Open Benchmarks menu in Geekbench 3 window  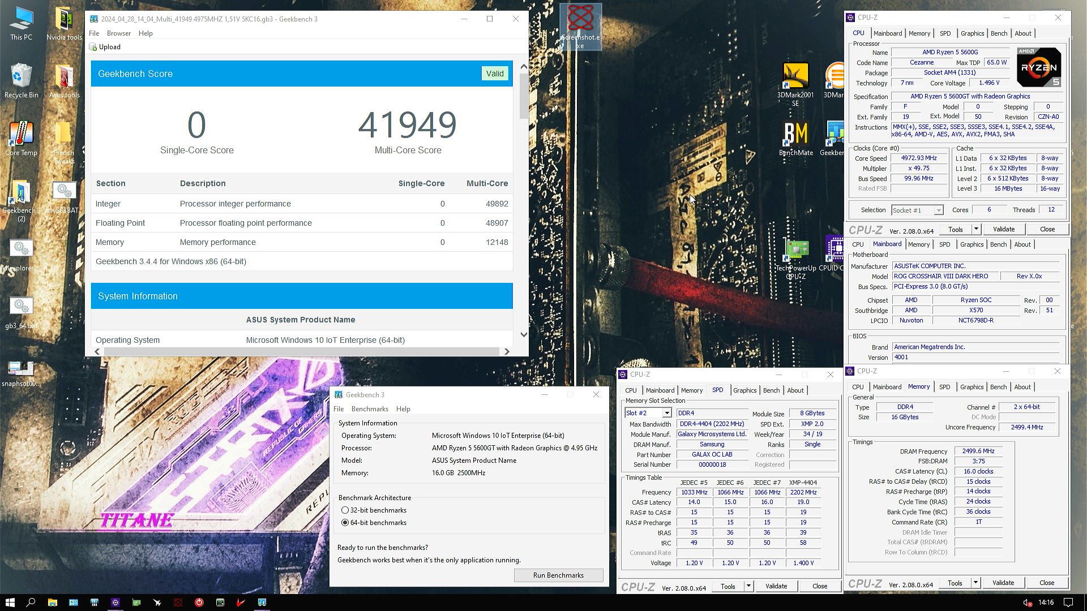click(370, 409)
